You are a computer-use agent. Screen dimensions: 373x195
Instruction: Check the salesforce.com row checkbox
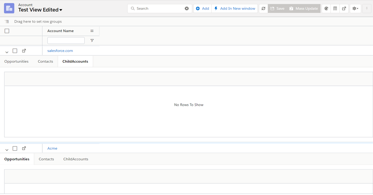click(15, 51)
